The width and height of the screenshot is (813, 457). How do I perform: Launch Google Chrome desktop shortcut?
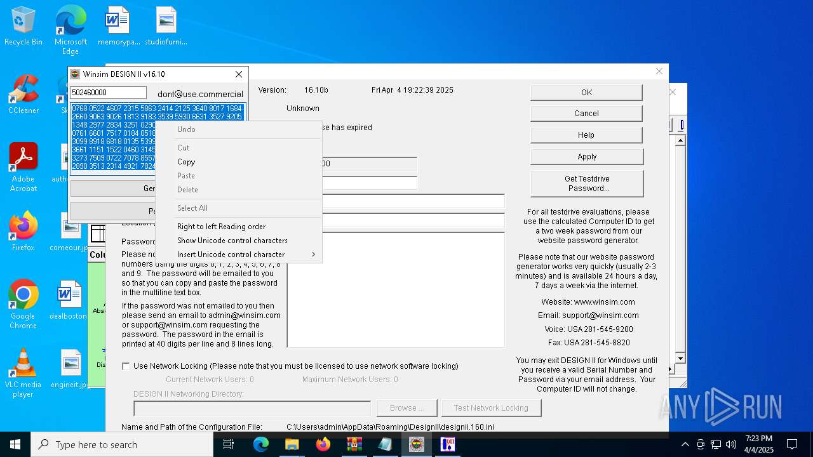click(x=24, y=304)
